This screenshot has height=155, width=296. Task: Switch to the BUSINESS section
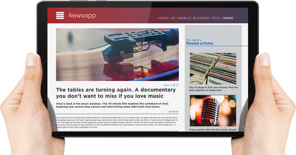pyautogui.click(x=201, y=18)
